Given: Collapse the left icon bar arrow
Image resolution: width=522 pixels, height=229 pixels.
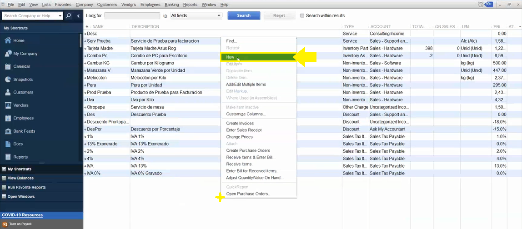Looking at the screenshot, I should 78,15.
